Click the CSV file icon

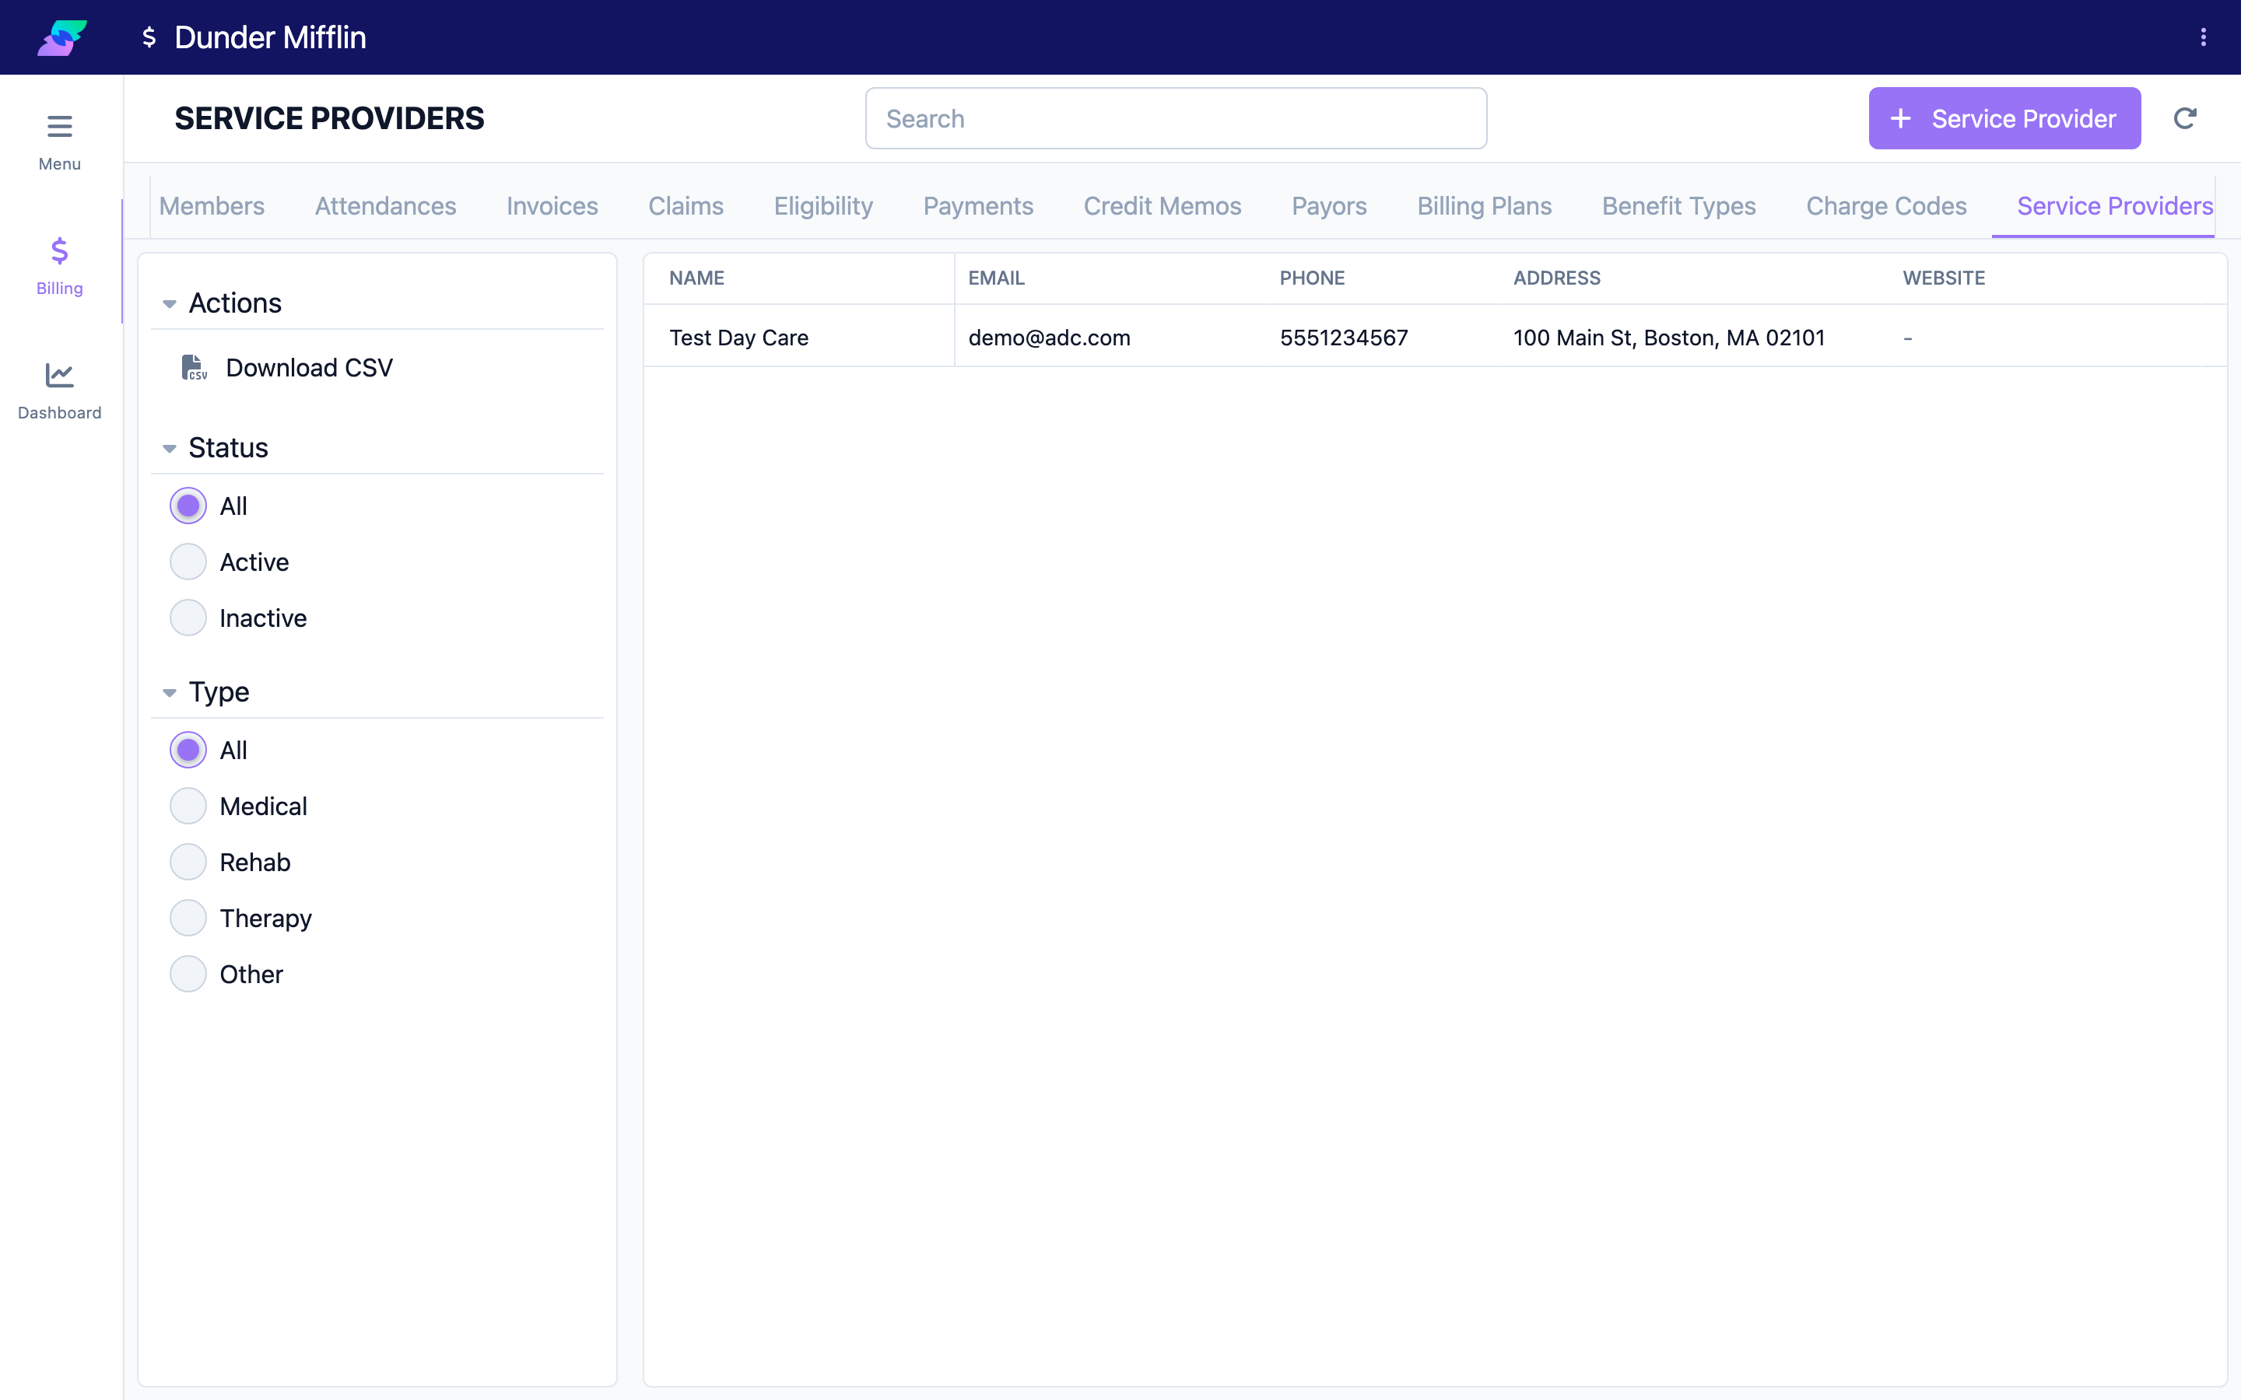194,368
